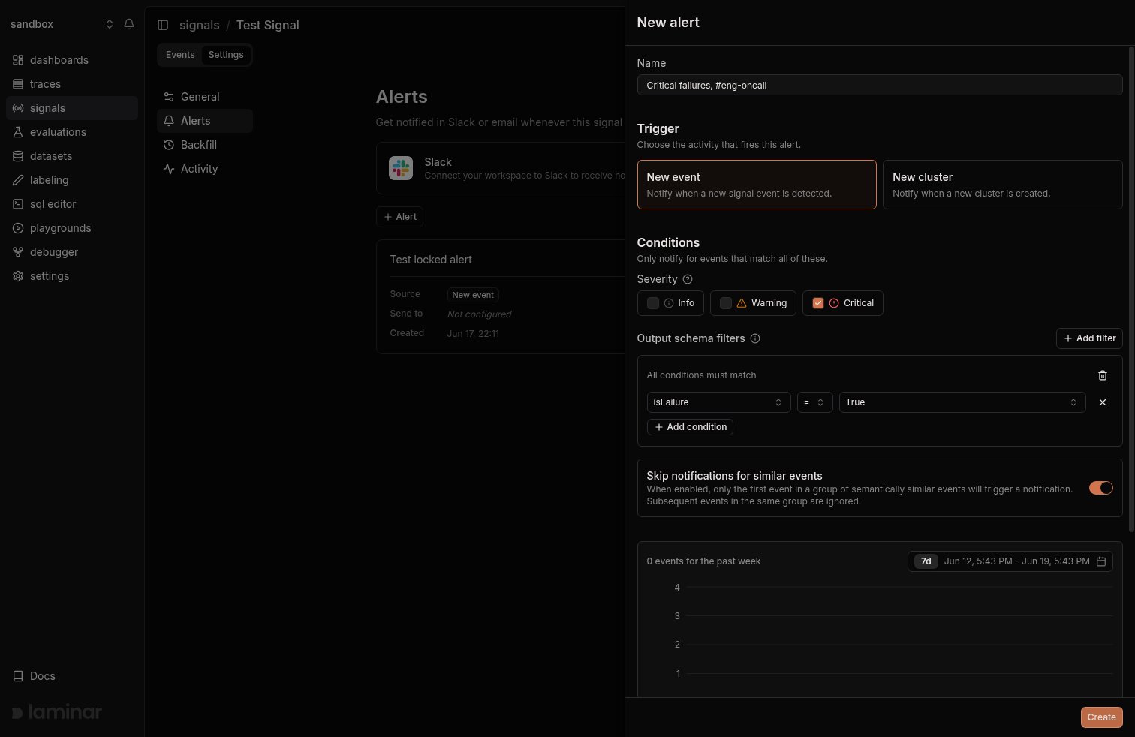Select Activity settings section
The image size is (1135, 737).
[x=205, y=169]
